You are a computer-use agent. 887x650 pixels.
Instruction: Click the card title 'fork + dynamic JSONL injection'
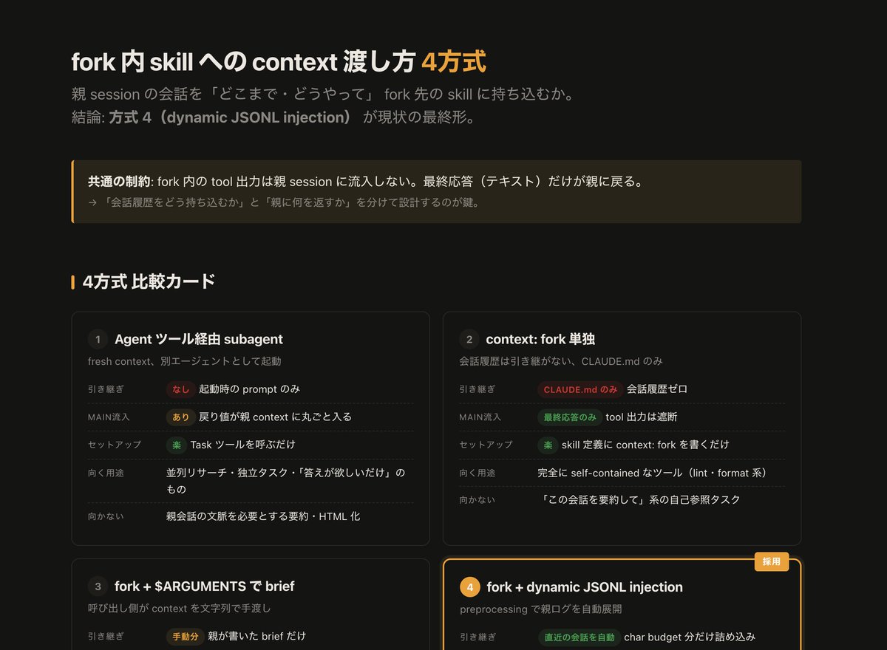[x=585, y=587]
